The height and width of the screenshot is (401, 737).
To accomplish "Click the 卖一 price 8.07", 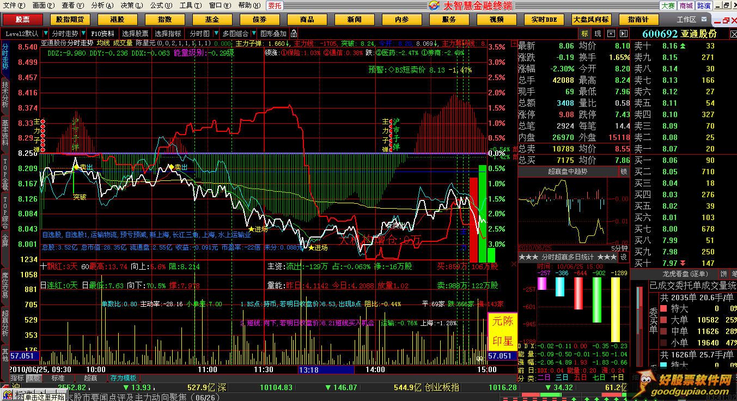I will pos(671,149).
